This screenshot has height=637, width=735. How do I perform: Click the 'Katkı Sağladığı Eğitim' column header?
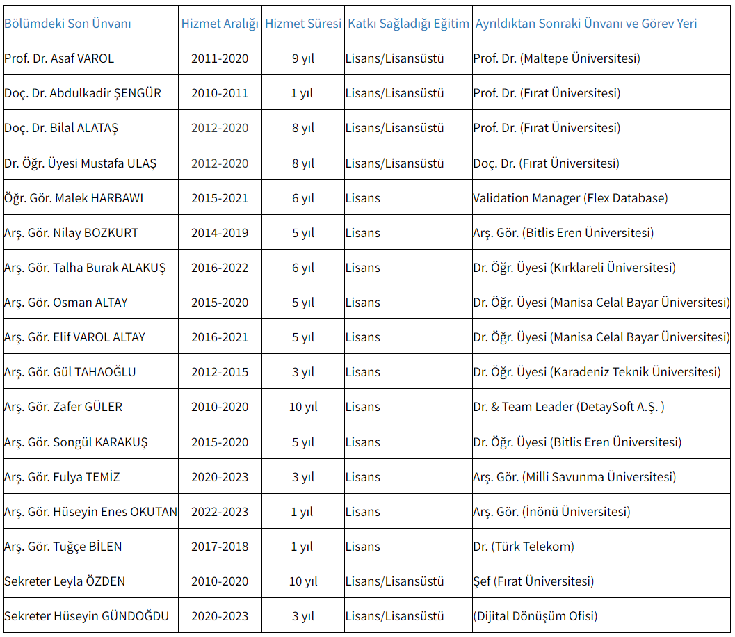click(x=408, y=24)
